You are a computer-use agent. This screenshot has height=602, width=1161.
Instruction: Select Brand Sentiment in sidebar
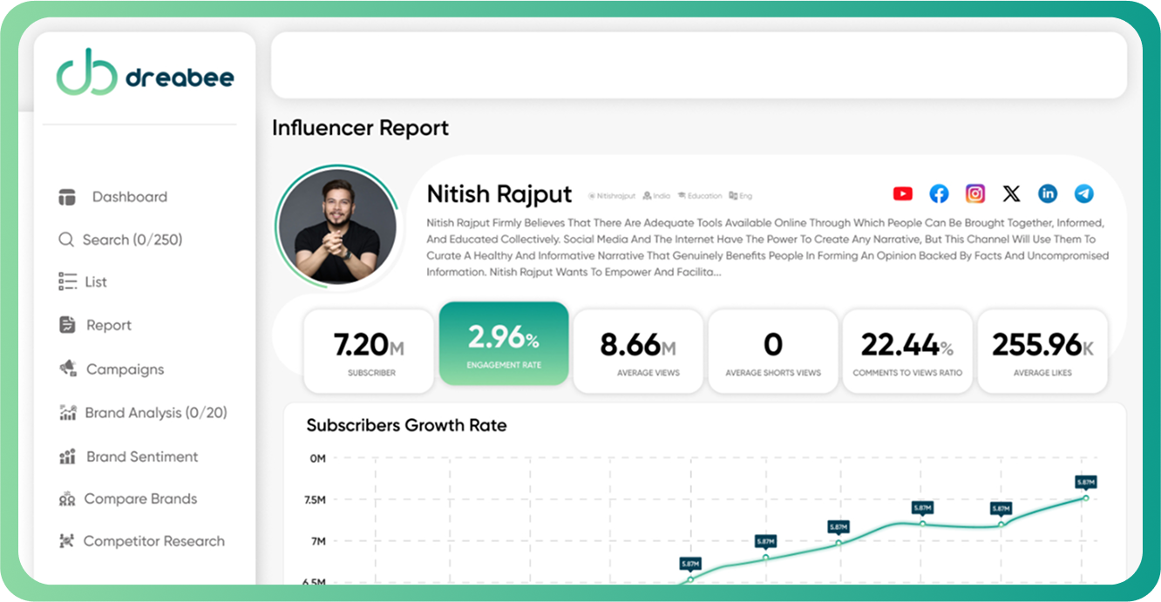(x=141, y=457)
